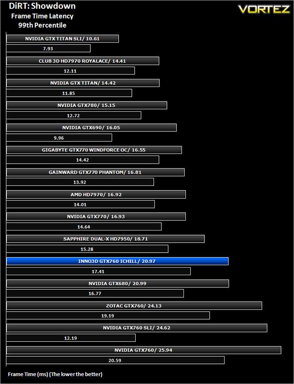294x384 pixels.
Task: Select the 15.28 value bar
Action: (x=87, y=249)
